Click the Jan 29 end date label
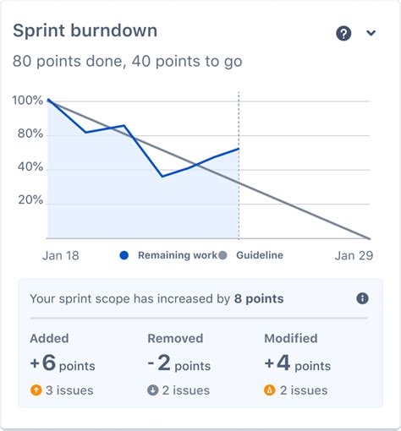The width and height of the screenshot is (401, 431). (x=354, y=256)
